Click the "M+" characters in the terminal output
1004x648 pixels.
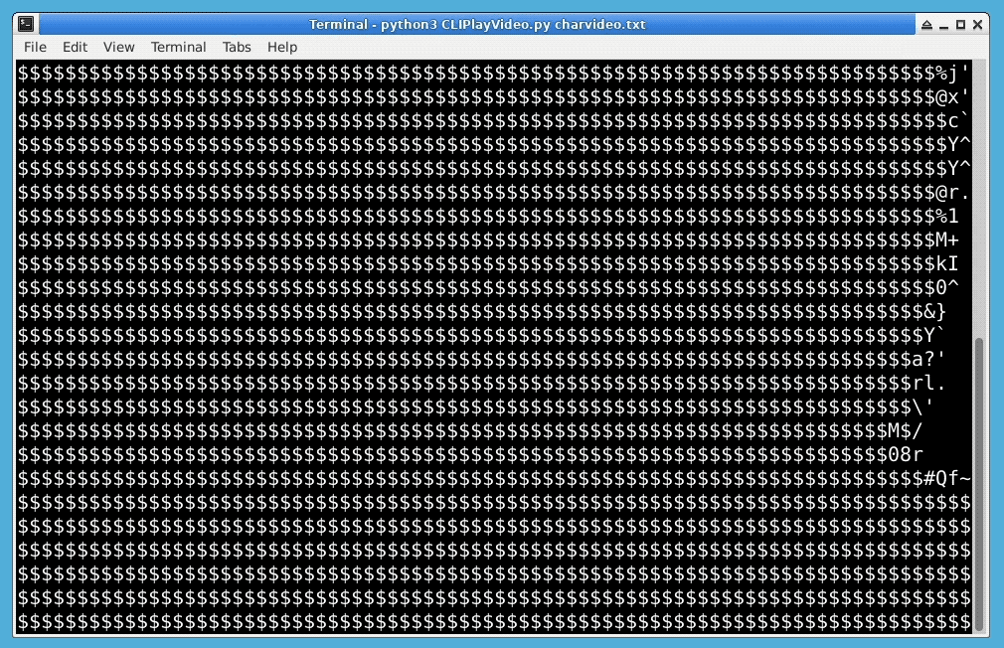[946, 241]
